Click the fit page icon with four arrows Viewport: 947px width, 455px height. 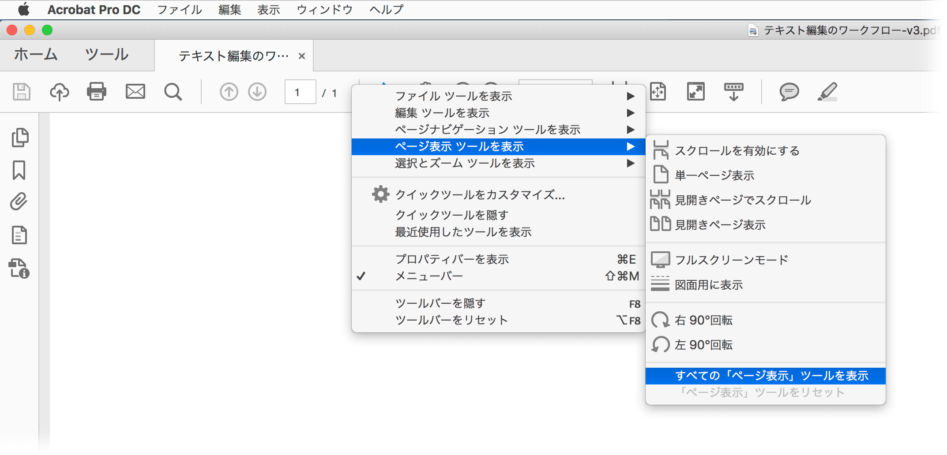[x=658, y=92]
